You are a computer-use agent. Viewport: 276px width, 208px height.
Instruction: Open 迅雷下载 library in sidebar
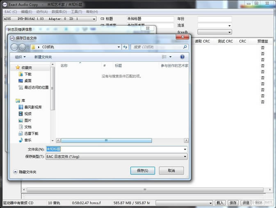[x=28, y=133]
